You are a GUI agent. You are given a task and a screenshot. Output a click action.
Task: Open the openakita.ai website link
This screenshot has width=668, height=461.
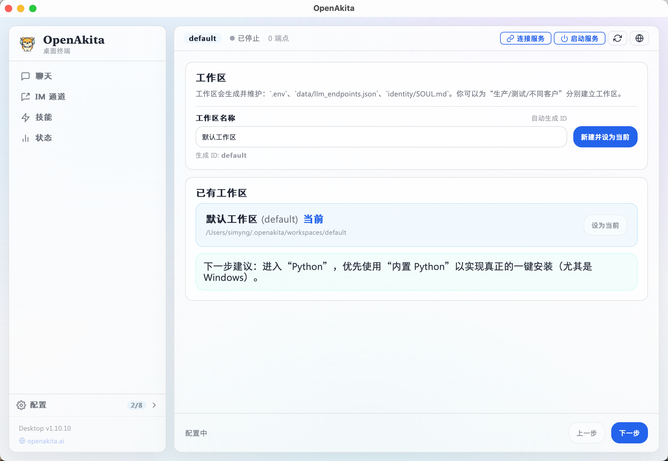[x=45, y=441]
